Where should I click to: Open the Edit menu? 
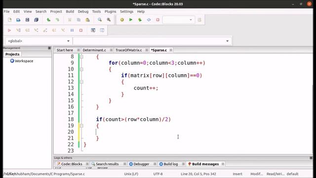pos(16,11)
